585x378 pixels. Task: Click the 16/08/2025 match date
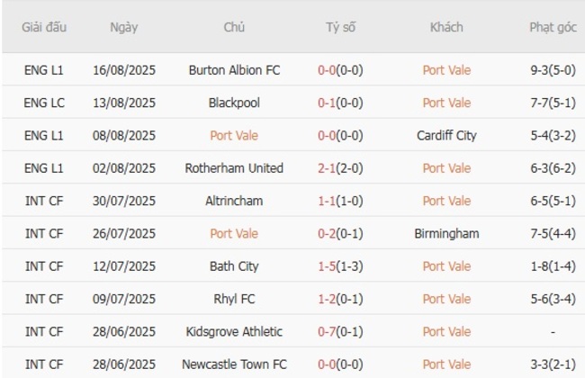[x=124, y=69]
